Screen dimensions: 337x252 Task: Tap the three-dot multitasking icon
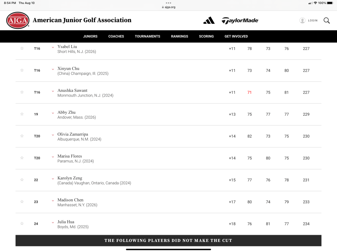[x=168, y=3]
